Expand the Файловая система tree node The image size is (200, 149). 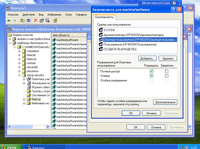(x=24, y=104)
